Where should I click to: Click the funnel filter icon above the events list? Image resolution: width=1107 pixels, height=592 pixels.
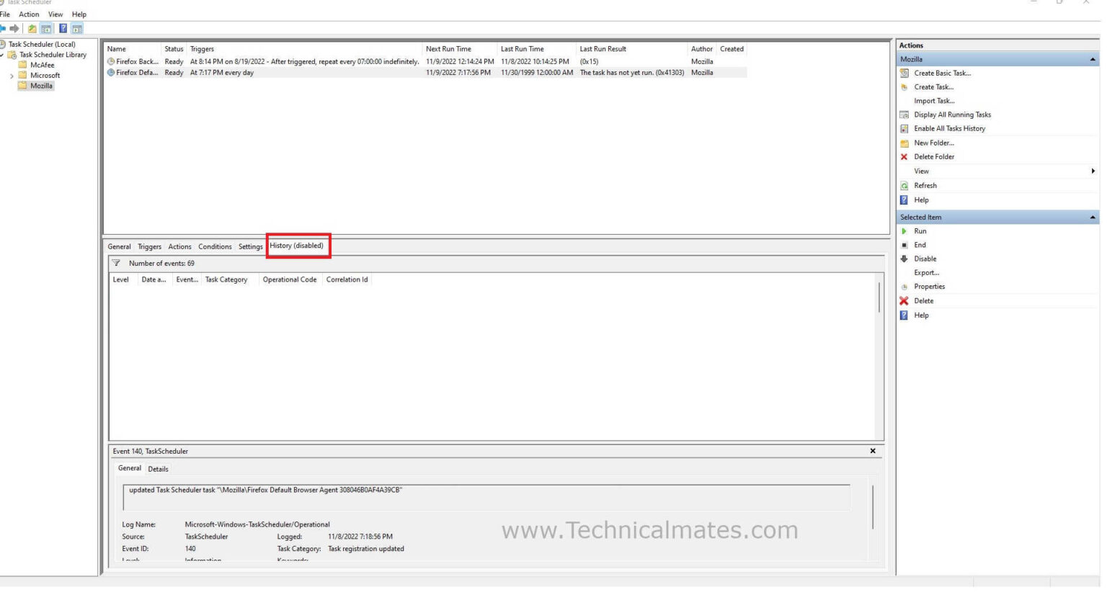116,263
